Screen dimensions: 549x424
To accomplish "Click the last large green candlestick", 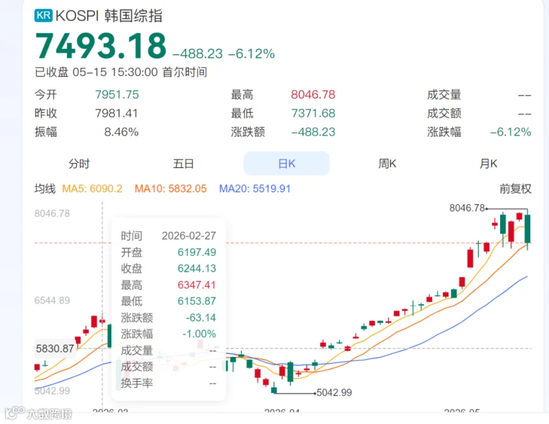I will tap(527, 229).
